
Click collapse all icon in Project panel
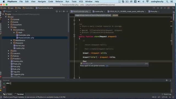pos(60,11)
